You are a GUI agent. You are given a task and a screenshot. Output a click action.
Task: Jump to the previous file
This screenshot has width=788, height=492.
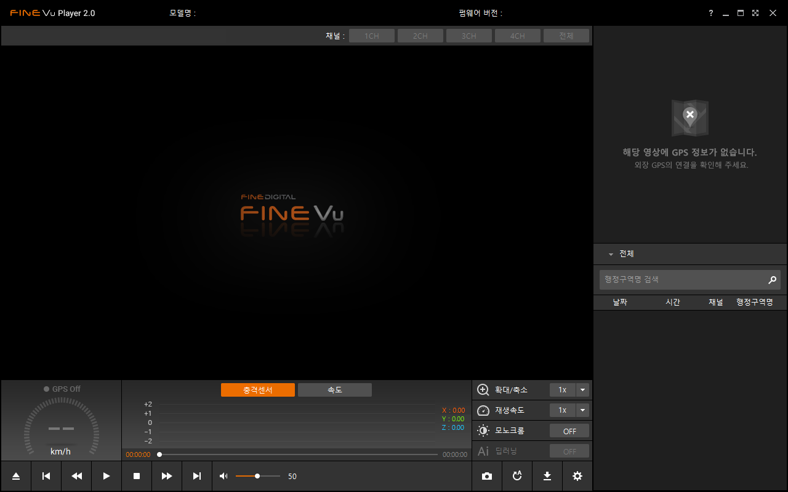point(46,476)
